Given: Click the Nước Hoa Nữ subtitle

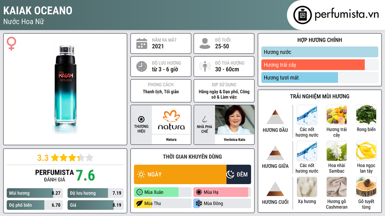Looking at the screenshot, I should click(24, 21).
